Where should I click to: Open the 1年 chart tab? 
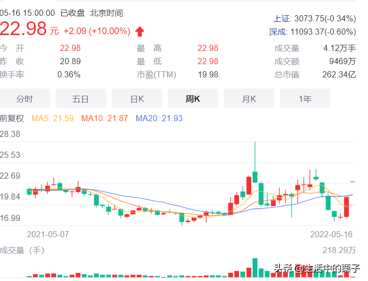click(305, 98)
